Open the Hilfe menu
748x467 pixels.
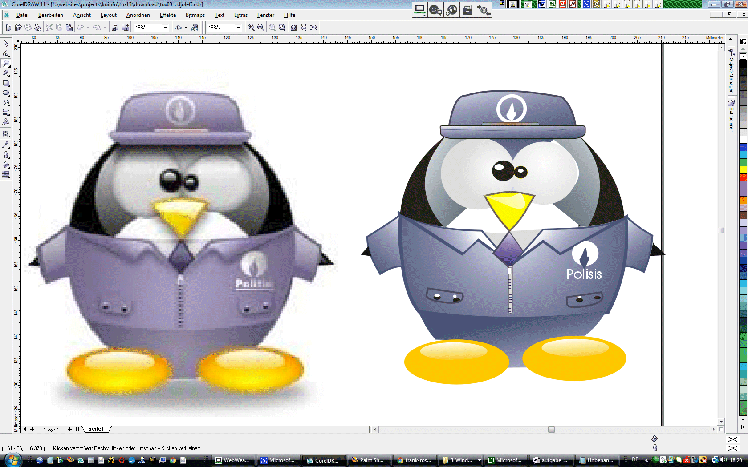289,15
